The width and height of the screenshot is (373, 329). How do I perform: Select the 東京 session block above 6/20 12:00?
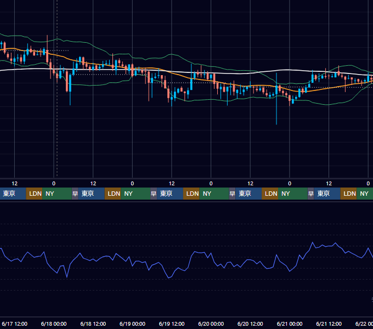[248, 194]
